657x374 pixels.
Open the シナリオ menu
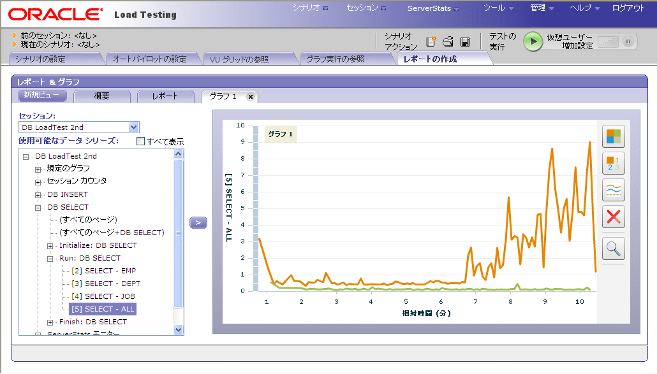[x=310, y=8]
